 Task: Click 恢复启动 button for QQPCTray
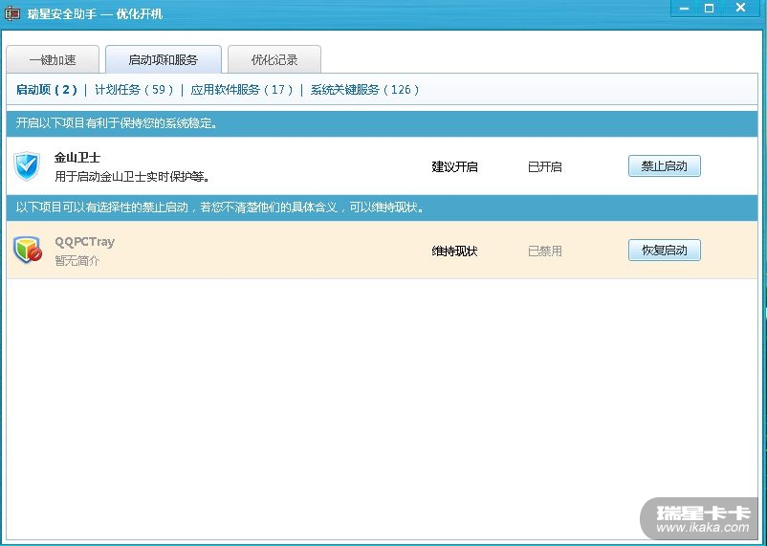click(665, 250)
